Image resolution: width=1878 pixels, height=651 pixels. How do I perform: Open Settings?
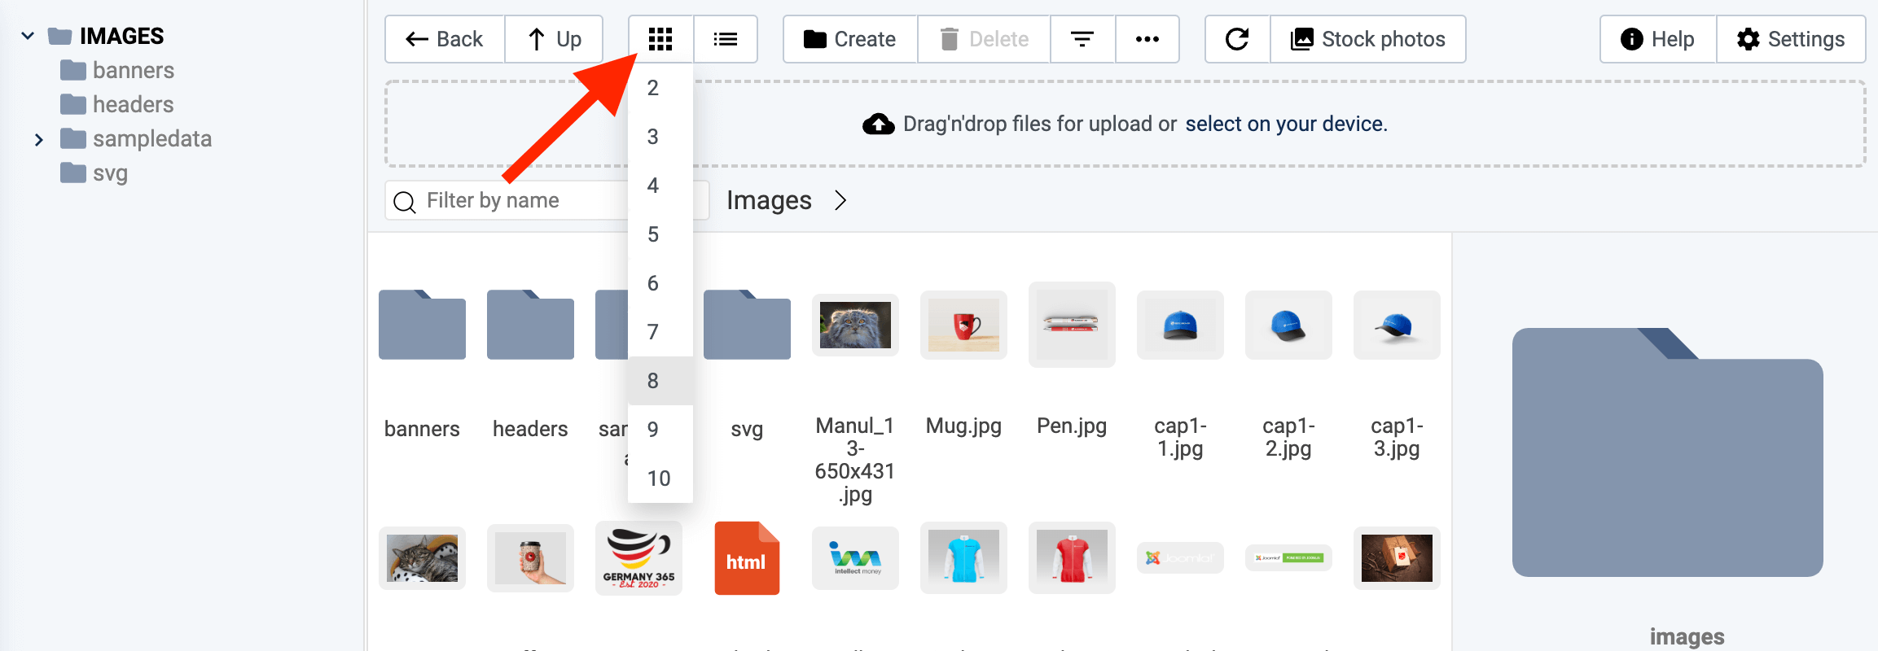[x=1791, y=39]
